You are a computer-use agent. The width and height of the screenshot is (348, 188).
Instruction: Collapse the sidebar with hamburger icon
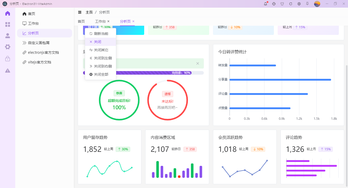tap(80, 12)
